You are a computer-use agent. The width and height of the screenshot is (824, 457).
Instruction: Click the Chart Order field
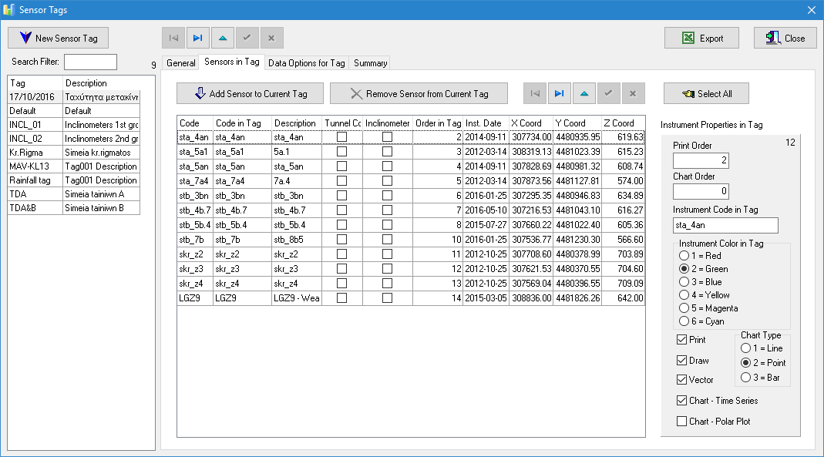pos(701,191)
